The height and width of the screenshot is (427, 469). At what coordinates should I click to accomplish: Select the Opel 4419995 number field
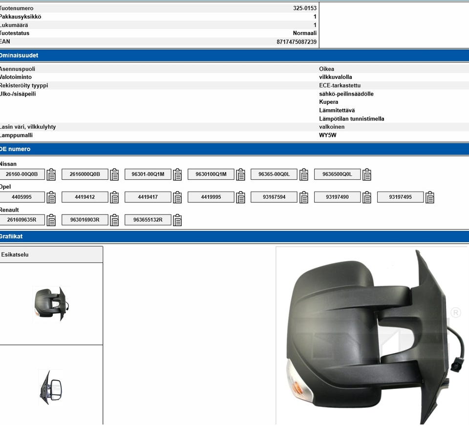coord(211,197)
